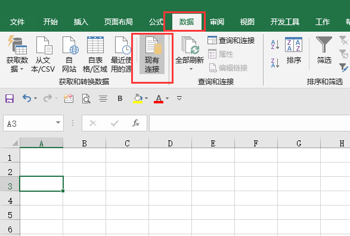Select column A header
The width and height of the screenshot is (350, 236).
click(42, 143)
